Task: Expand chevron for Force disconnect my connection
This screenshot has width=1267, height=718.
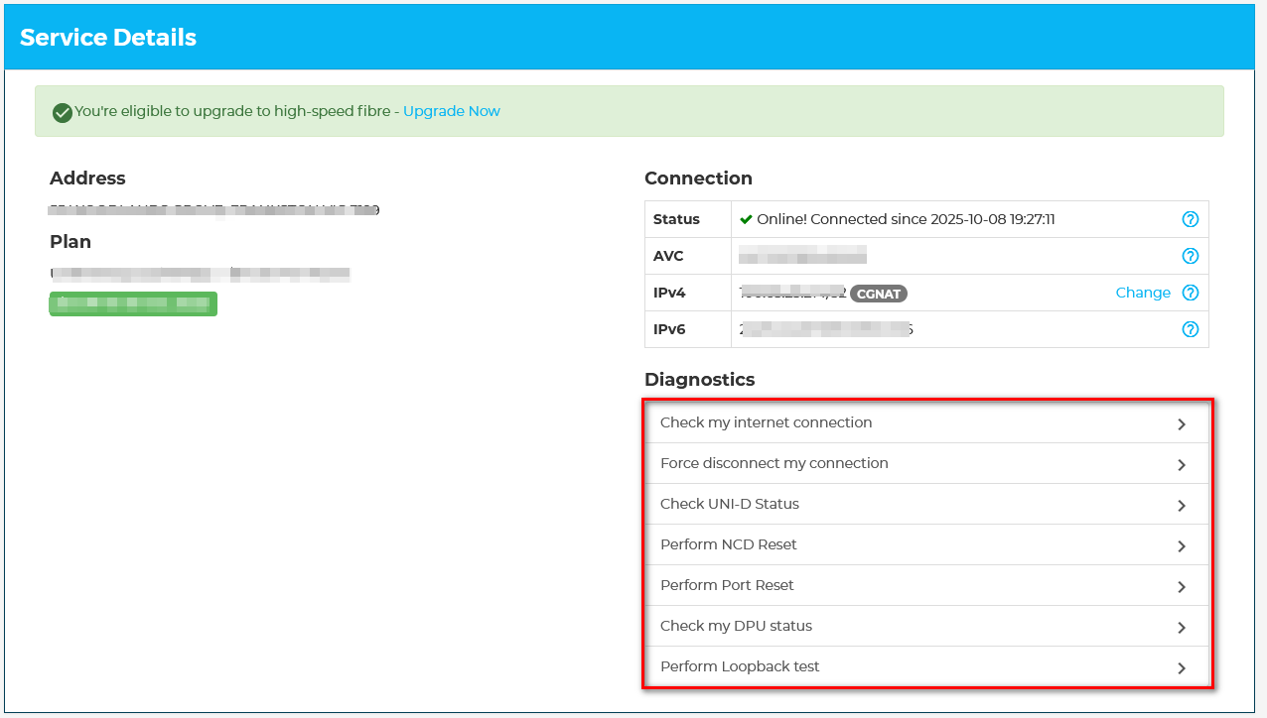Action: click(1182, 464)
